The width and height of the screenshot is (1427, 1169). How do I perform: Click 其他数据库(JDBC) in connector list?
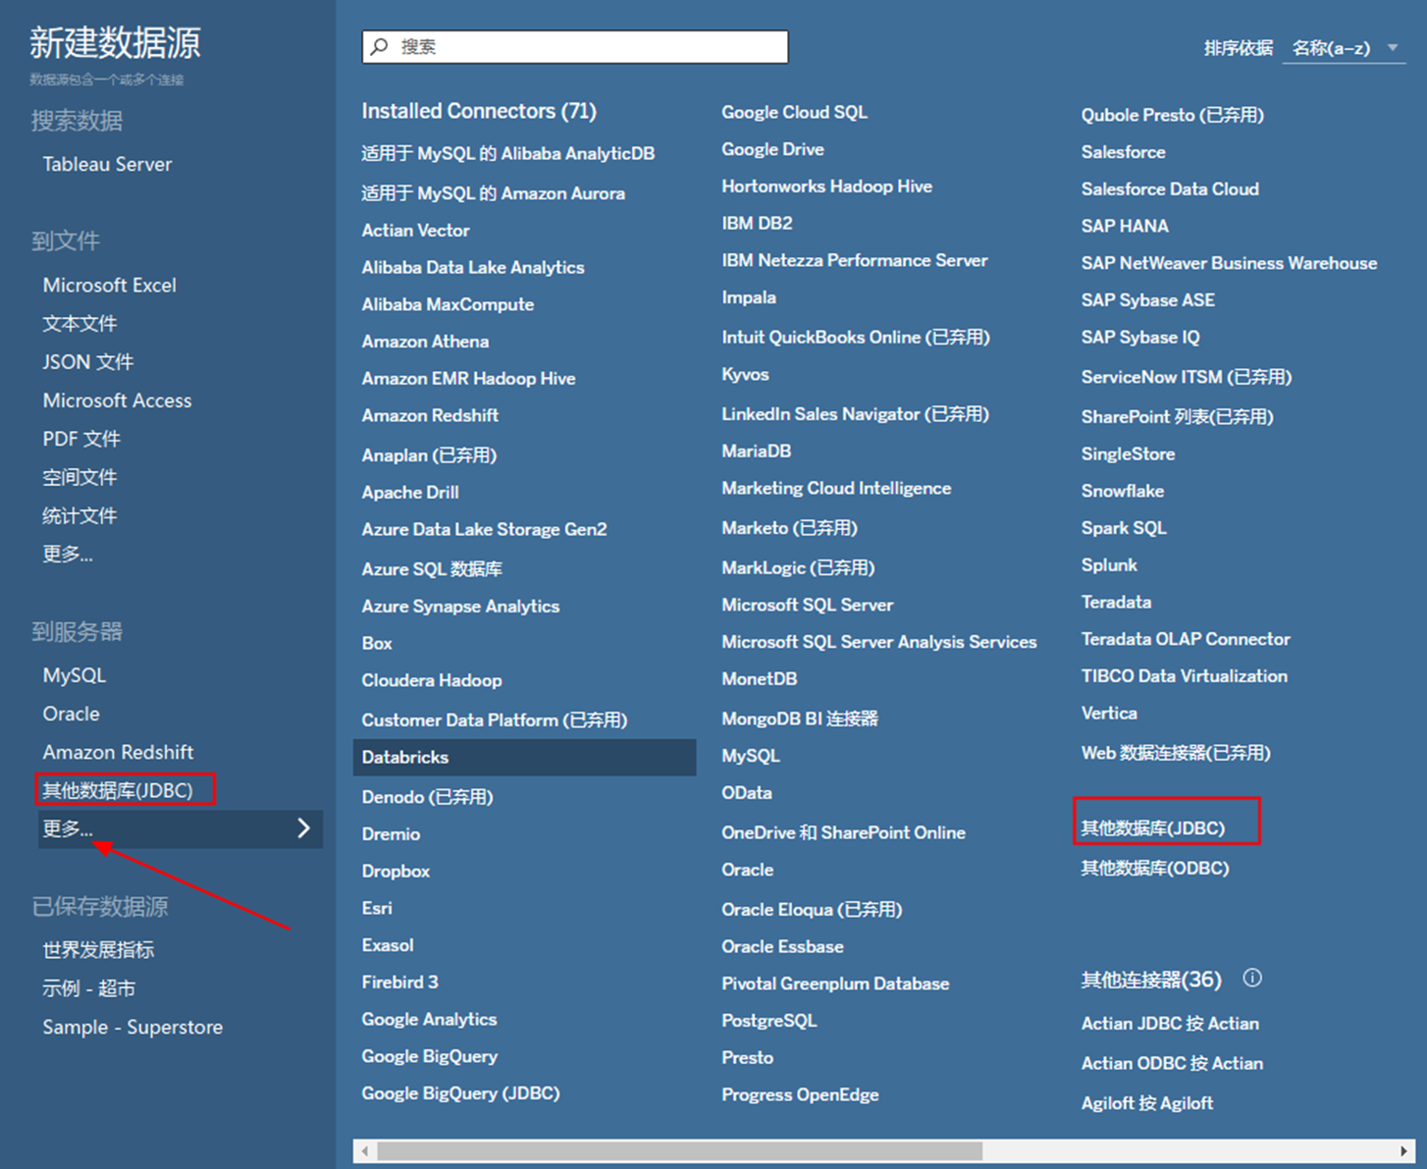click(1152, 828)
